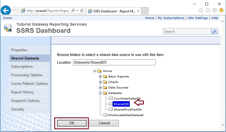The image size is (226, 132).
Task: Open the Subscriptions side tab
Action: point(29,67)
